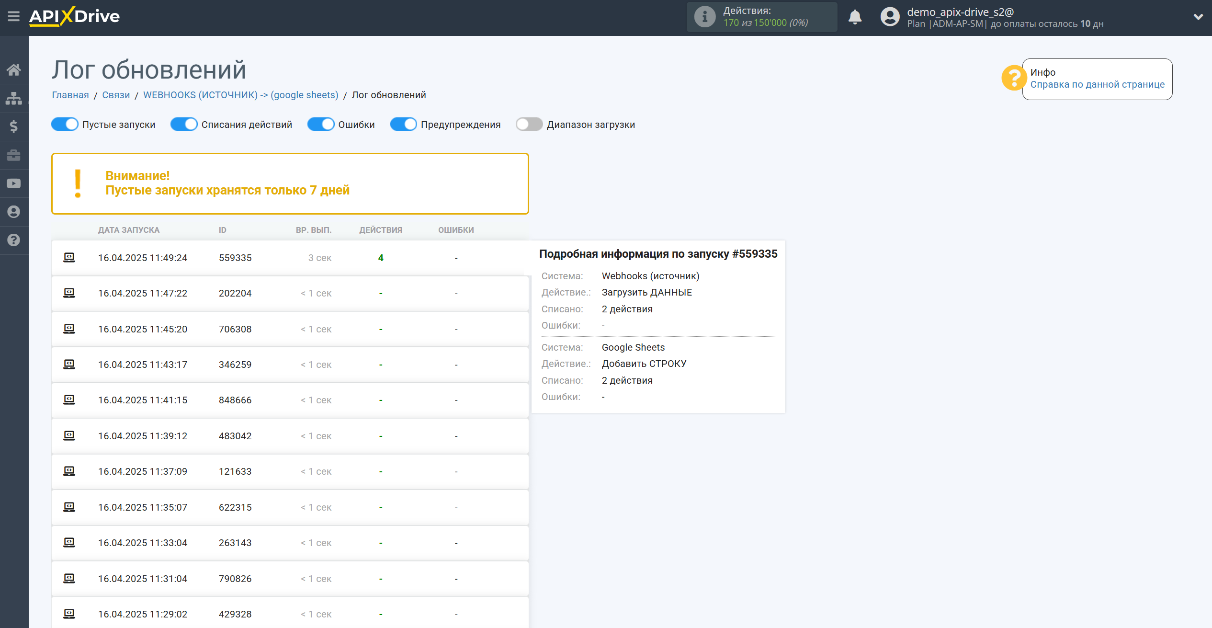Open the home icon in the sidebar
The height and width of the screenshot is (628, 1212).
pos(14,70)
